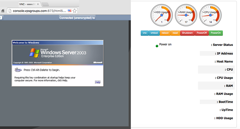Open the Help link in Welcome dialog
This screenshot has height=129, width=240.
98,82
